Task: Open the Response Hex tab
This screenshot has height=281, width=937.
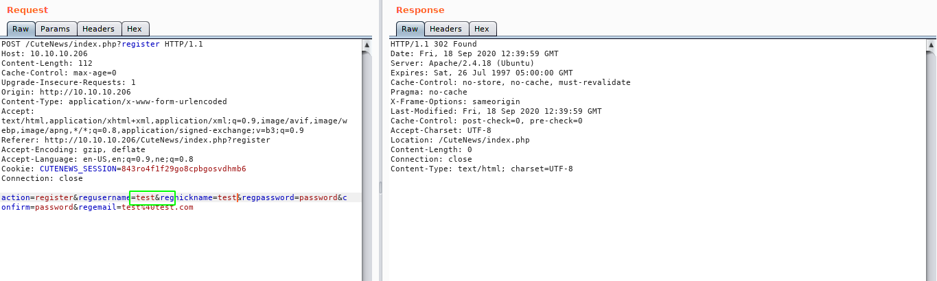Action: (483, 29)
